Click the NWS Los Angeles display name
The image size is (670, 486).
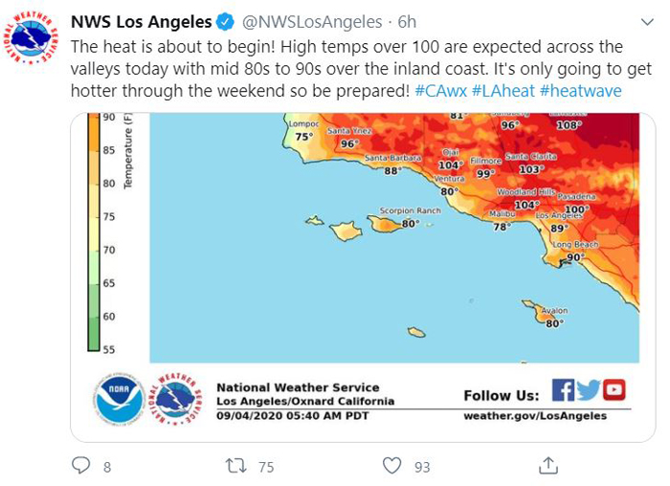141,22
